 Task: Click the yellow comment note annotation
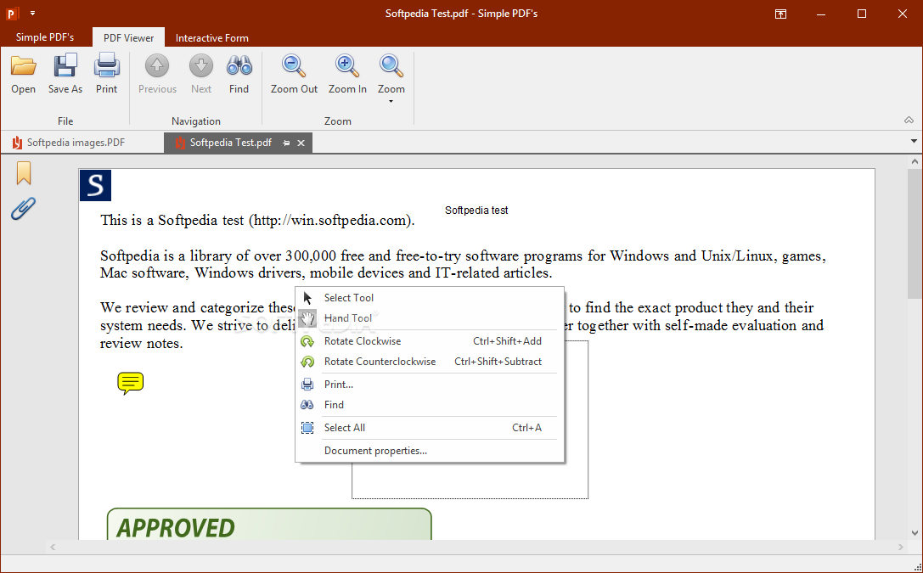pyautogui.click(x=130, y=383)
